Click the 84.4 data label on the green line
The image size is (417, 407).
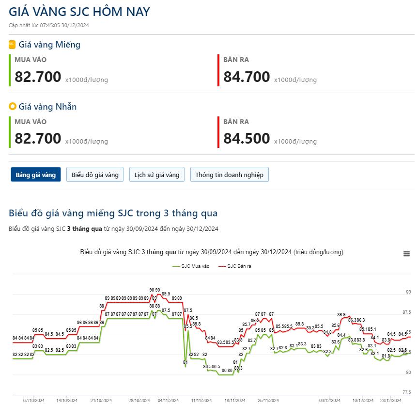(x=341, y=335)
